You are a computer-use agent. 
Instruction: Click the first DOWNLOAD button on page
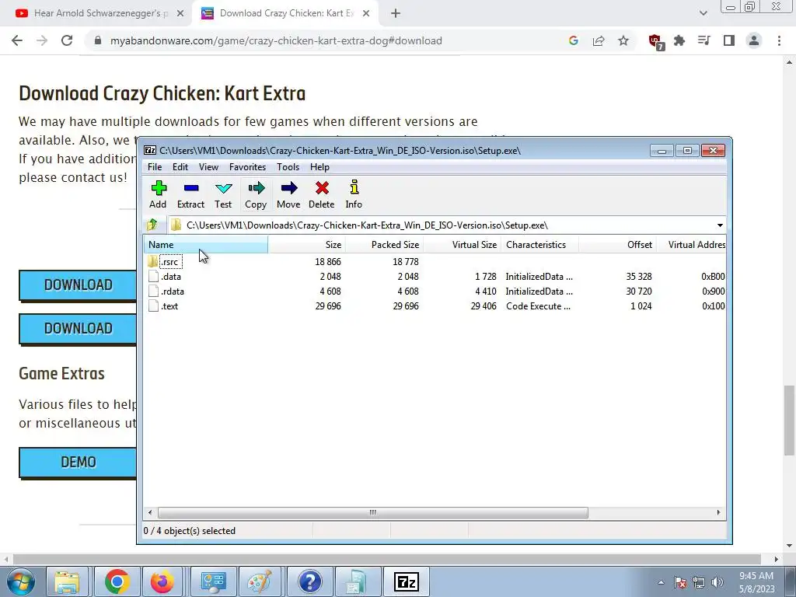[x=78, y=285]
